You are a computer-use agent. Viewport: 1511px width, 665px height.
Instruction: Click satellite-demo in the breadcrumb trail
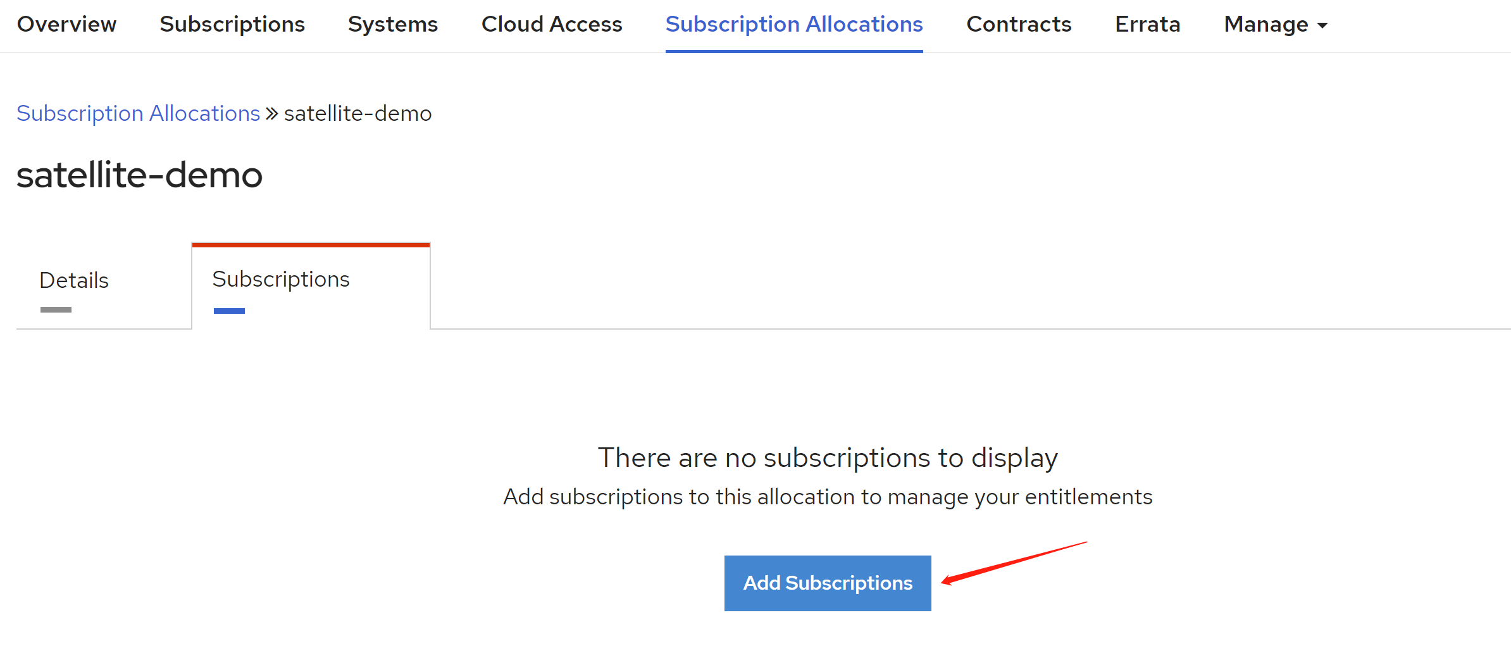coord(358,113)
